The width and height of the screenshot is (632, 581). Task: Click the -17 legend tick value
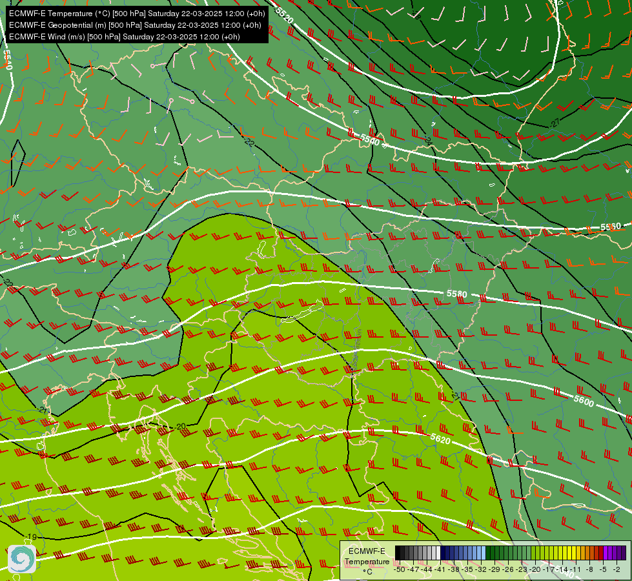(x=549, y=570)
